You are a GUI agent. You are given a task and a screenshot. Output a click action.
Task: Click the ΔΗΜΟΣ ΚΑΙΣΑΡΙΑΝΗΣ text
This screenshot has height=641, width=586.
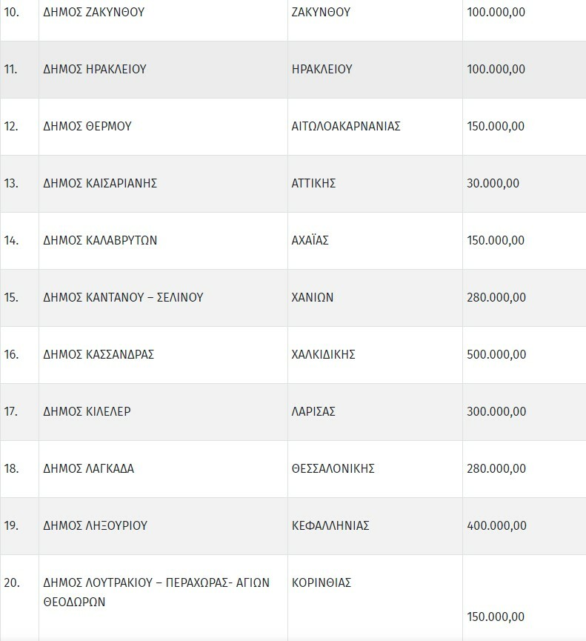pos(101,183)
